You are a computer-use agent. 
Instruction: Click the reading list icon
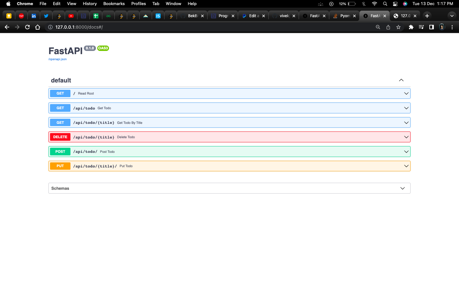[421, 27]
